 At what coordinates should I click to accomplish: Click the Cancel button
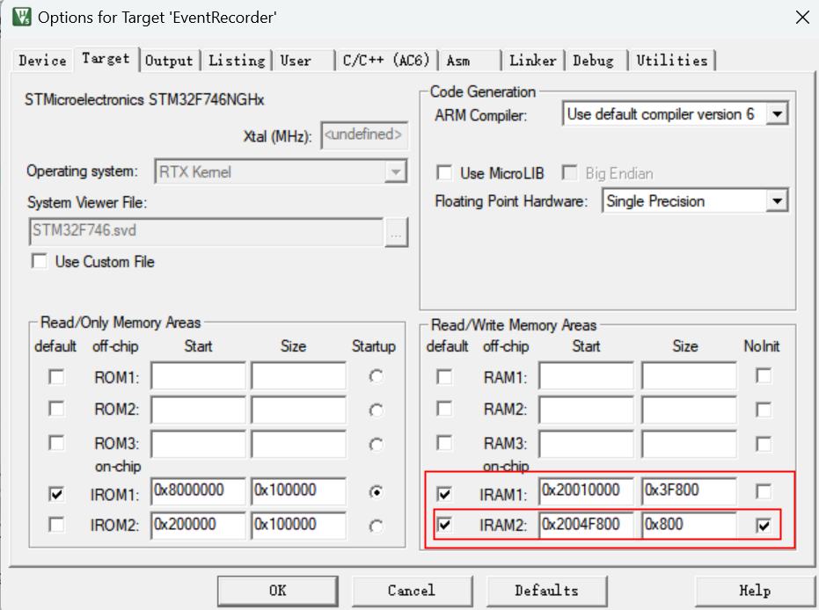[x=411, y=591]
